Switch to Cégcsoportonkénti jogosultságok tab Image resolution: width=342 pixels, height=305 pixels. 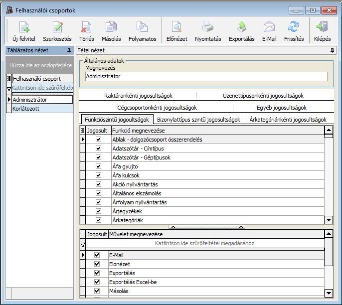[157, 108]
